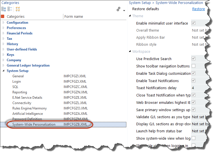Screen dimensions: 217x156
Task: Click the expand all categories icon
Action: tap(4, 9)
